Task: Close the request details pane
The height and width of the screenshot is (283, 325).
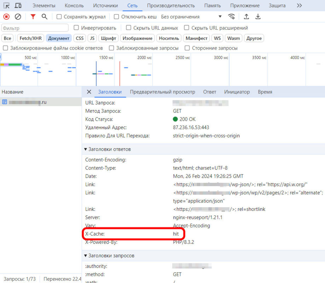Action: [89, 92]
